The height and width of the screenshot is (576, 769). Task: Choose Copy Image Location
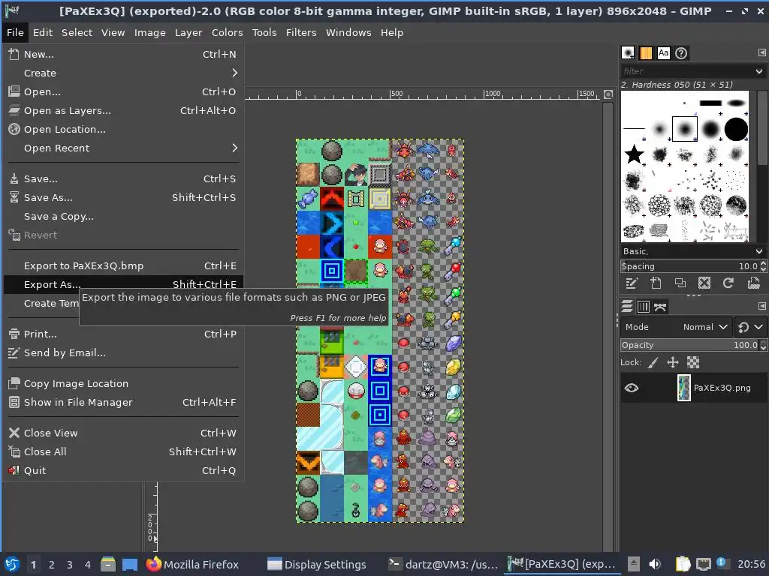click(122, 384)
